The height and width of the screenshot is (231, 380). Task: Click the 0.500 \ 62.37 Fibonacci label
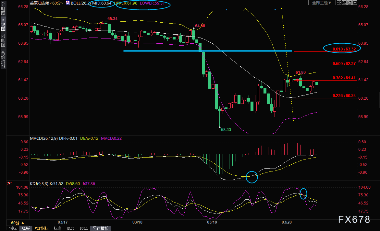pyautogui.click(x=344, y=63)
